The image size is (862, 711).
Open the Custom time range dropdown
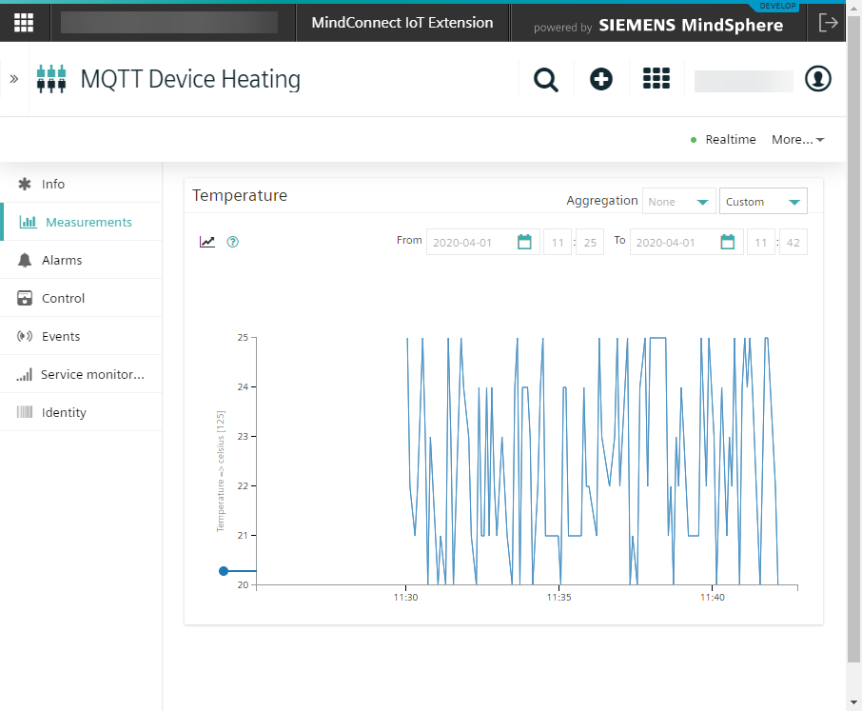click(763, 202)
